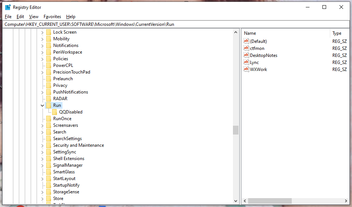Image resolution: width=352 pixels, height=207 pixels.
Task: Expand the Mobility key
Action: point(42,39)
